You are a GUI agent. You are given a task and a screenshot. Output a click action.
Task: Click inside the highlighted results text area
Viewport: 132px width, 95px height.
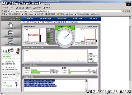[55, 85]
